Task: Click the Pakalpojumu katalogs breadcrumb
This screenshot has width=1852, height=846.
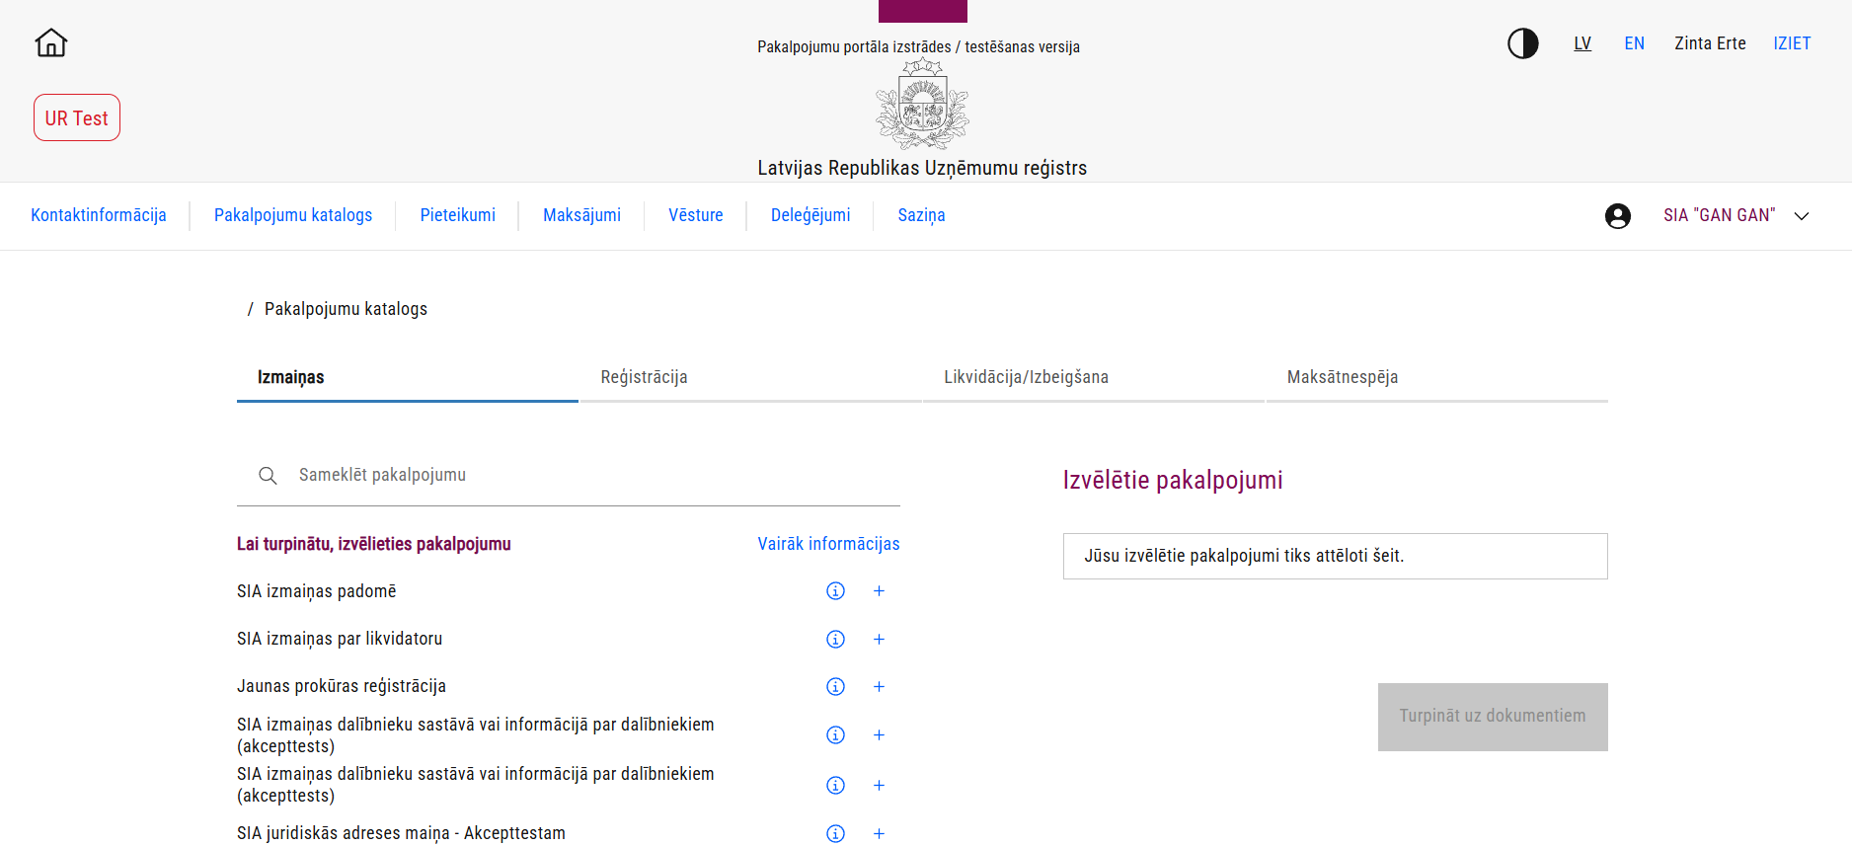Action: 346,309
